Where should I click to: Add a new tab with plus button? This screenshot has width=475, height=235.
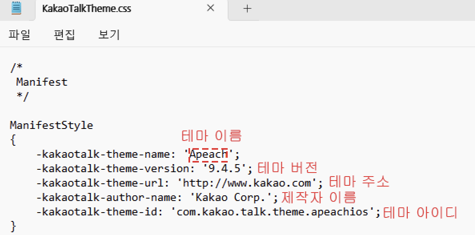pos(247,9)
